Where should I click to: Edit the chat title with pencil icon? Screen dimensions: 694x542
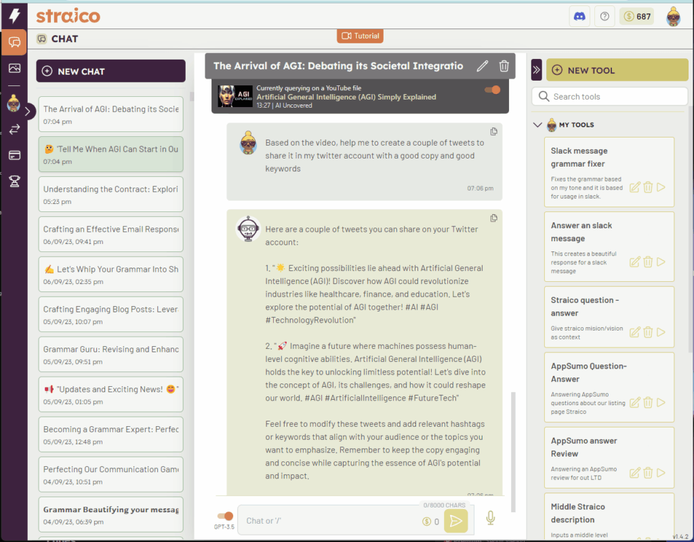click(483, 66)
